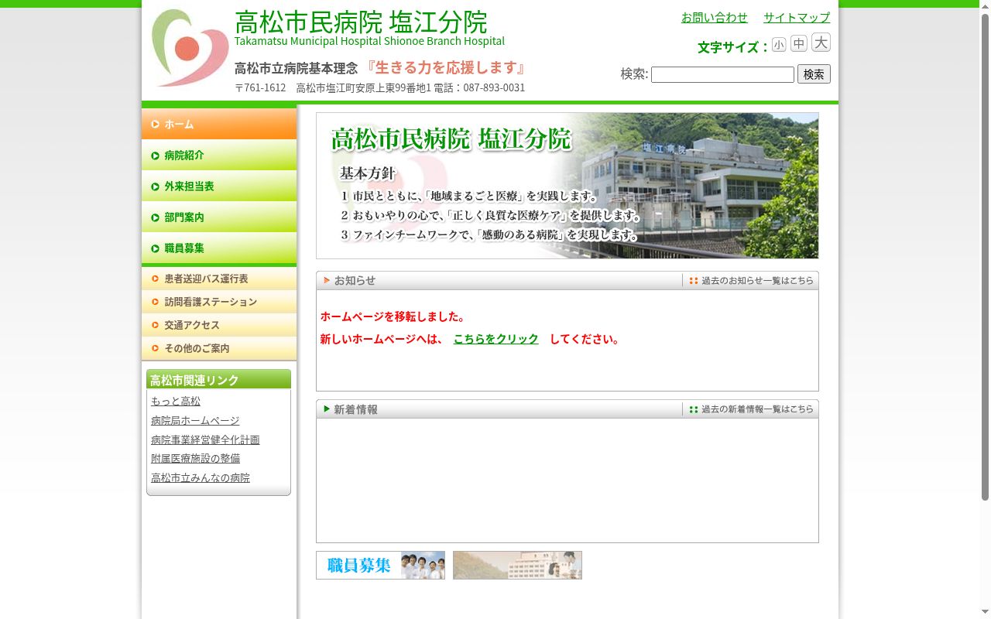Click the ホームページを移転しました text

coord(393,316)
